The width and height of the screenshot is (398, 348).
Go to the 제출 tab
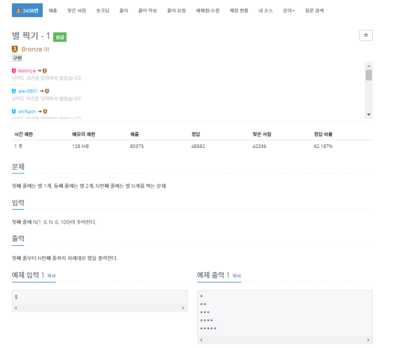click(53, 11)
